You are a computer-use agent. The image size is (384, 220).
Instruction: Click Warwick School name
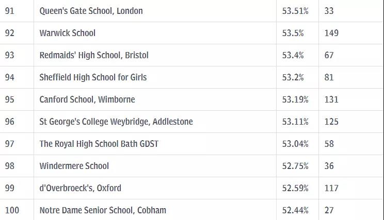67,33
